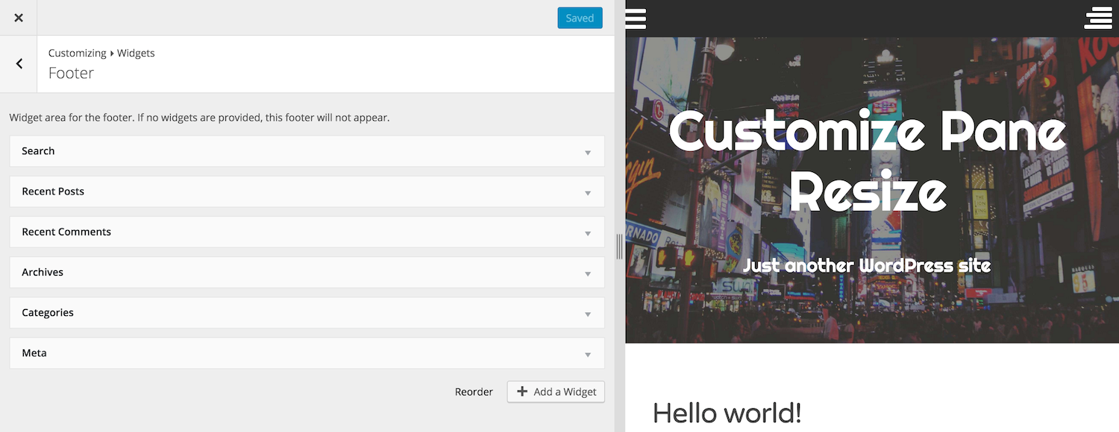Image resolution: width=1119 pixels, height=432 pixels.
Task: Click the Saved button
Action: [579, 18]
